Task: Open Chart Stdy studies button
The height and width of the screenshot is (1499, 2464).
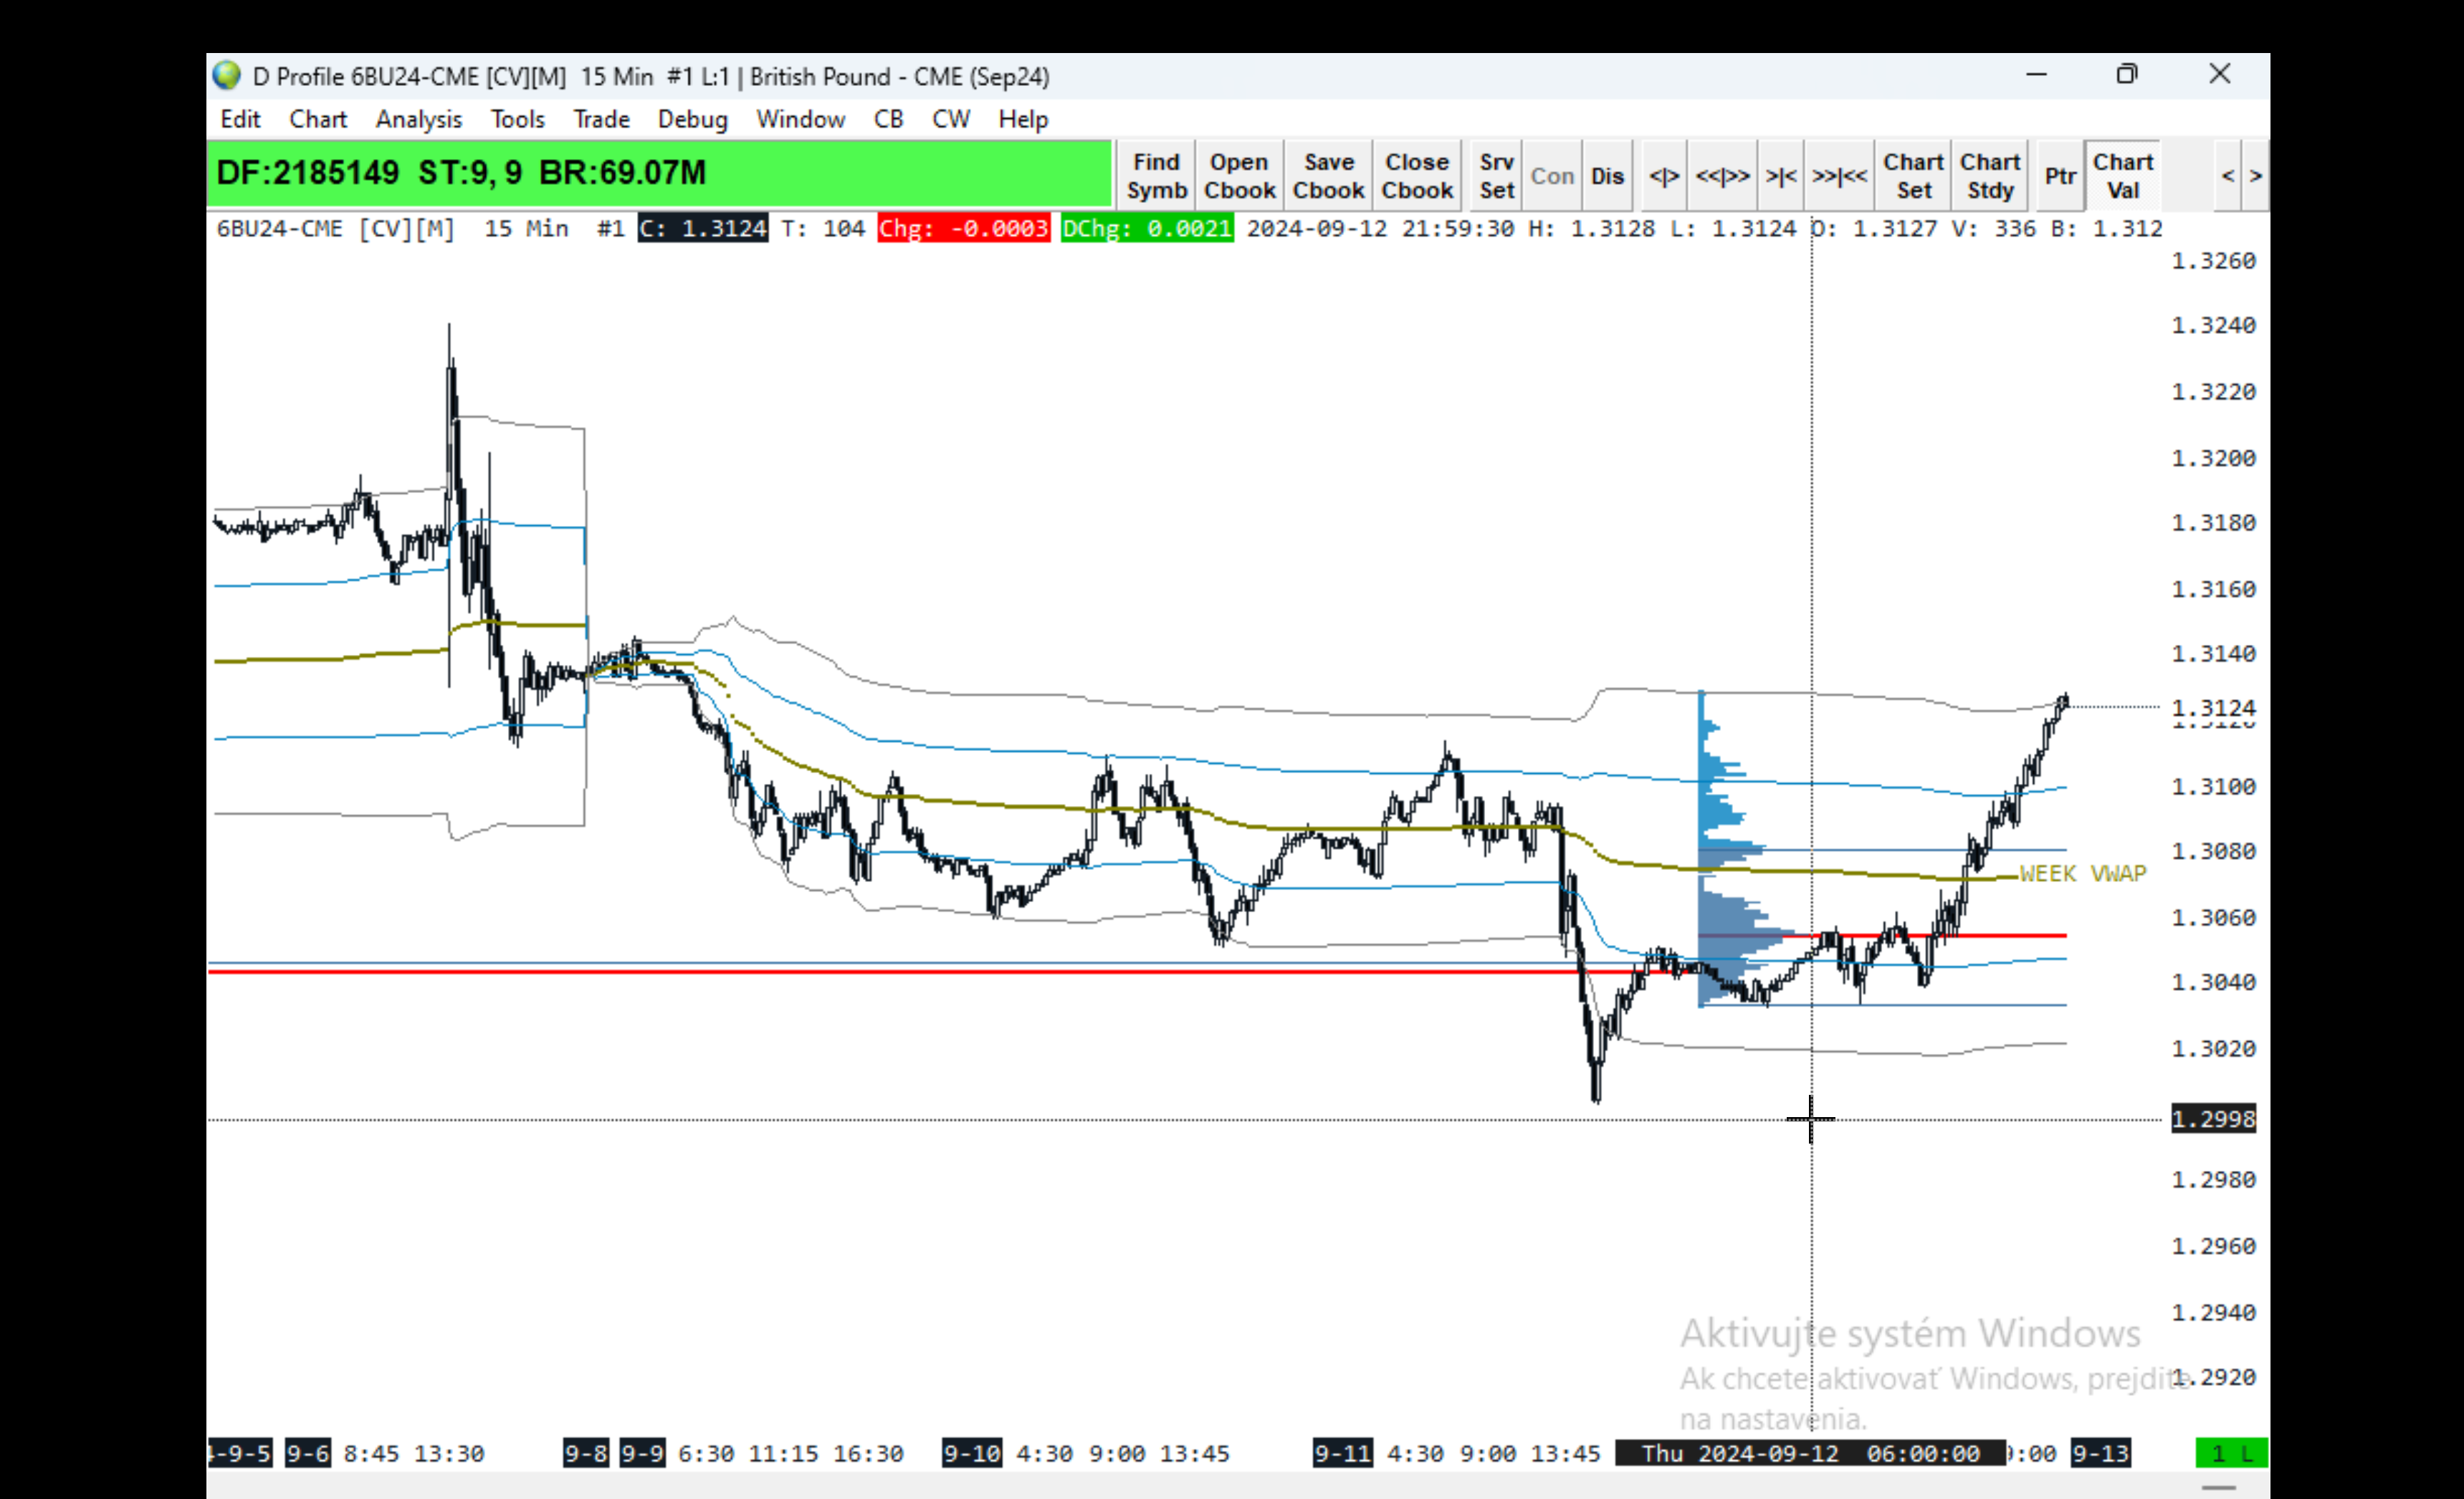Action: 1990,176
